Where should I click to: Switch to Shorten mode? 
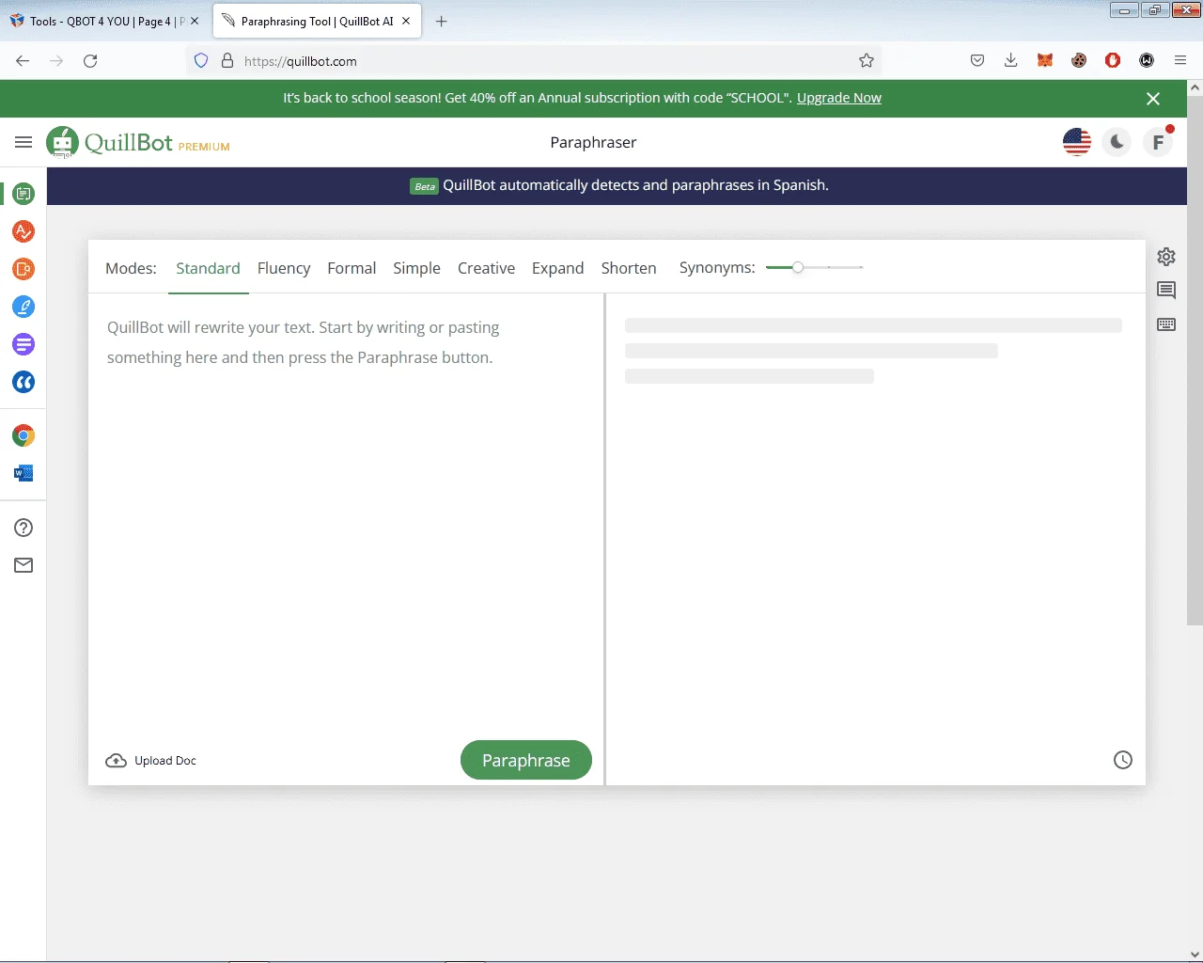[x=629, y=268]
